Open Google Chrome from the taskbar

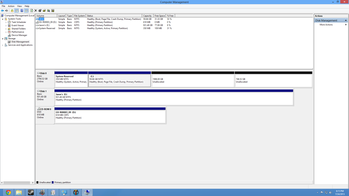coord(8,192)
